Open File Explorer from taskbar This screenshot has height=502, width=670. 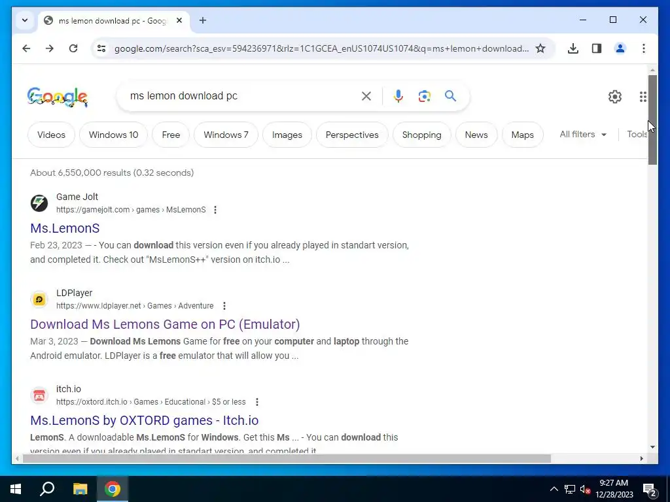coord(80,489)
